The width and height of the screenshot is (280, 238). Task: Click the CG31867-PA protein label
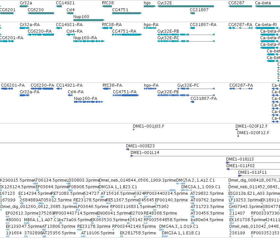tap(204, 99)
